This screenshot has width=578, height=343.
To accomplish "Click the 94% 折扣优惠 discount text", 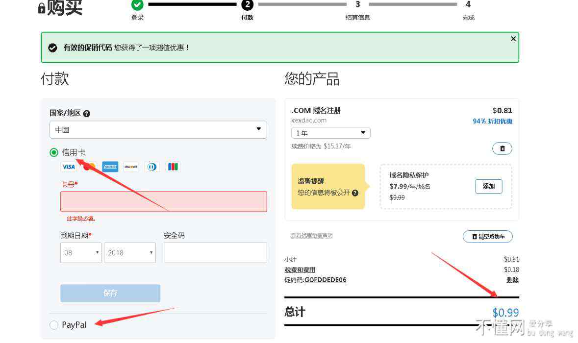I will (x=493, y=121).
